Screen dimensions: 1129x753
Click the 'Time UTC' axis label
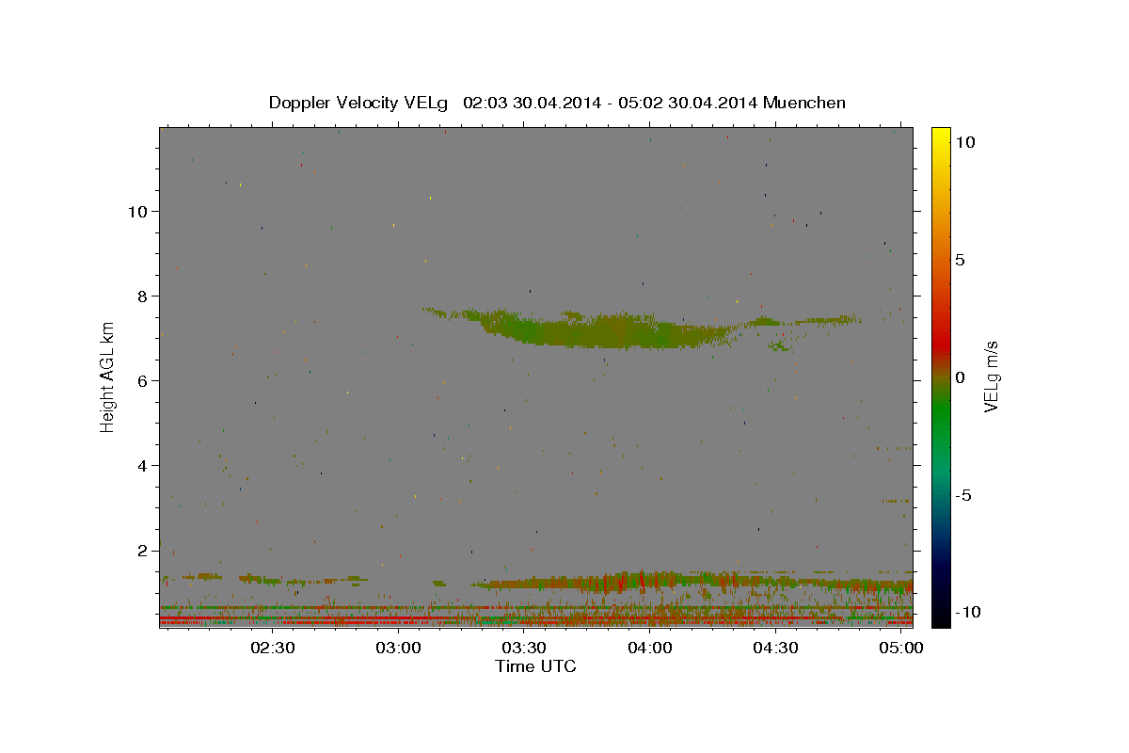pyautogui.click(x=535, y=666)
